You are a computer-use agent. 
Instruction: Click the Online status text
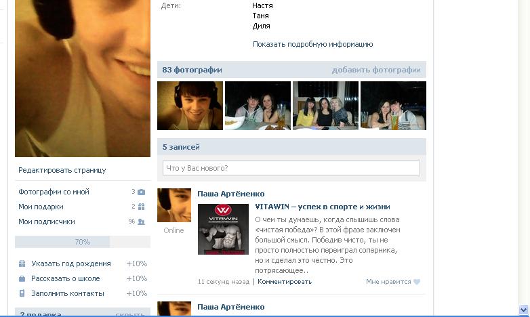(x=174, y=230)
